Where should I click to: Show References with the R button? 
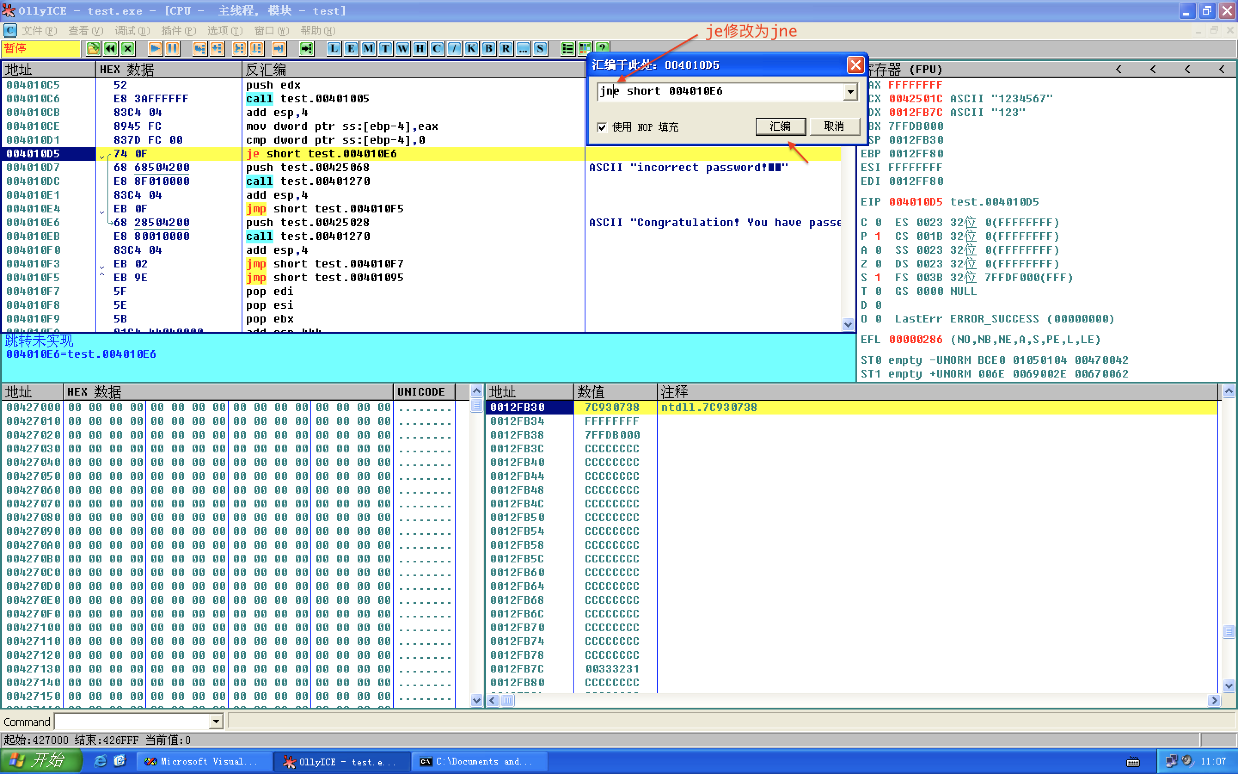coord(506,49)
